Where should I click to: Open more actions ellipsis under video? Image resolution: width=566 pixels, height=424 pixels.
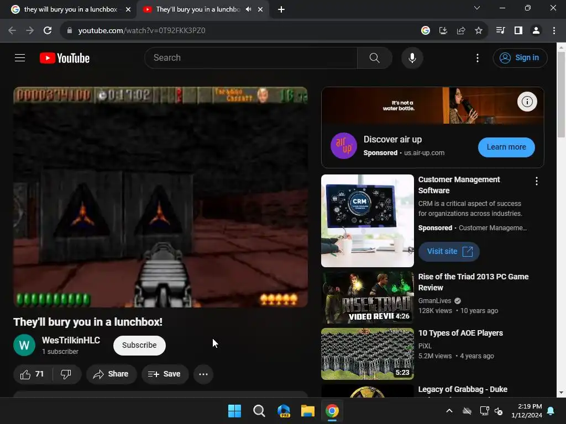pyautogui.click(x=203, y=374)
